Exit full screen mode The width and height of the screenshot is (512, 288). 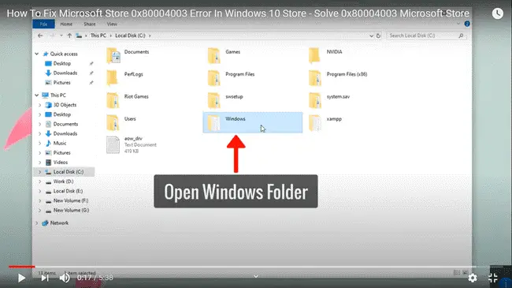pyautogui.click(x=493, y=278)
